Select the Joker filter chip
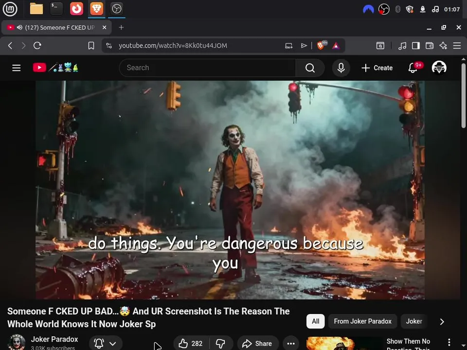Viewport: 467px width, 350px height. point(414,321)
